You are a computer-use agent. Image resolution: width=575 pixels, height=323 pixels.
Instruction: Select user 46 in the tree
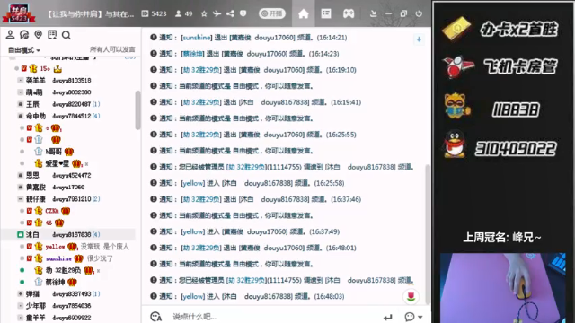49,223
